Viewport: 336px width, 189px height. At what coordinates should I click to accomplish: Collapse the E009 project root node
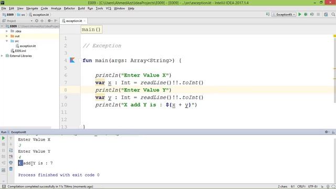point(2,26)
